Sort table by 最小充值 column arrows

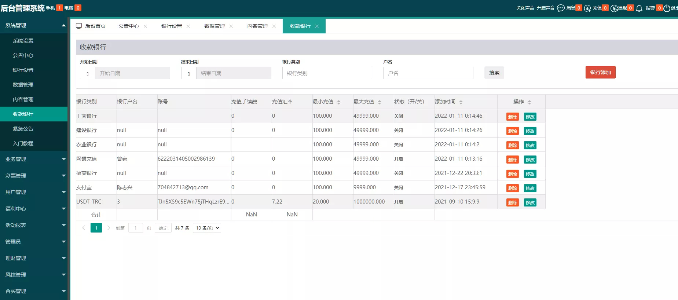point(339,102)
